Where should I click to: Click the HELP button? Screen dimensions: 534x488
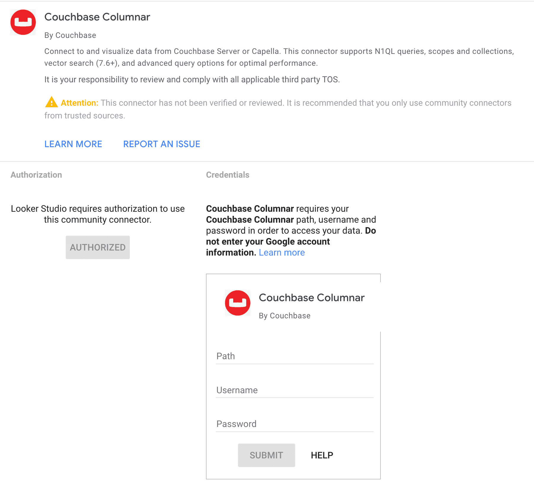[322, 455]
